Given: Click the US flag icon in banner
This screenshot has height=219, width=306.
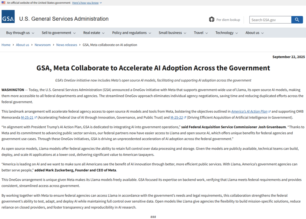Looking at the screenshot, I should pyautogui.click(x=3, y=3).
